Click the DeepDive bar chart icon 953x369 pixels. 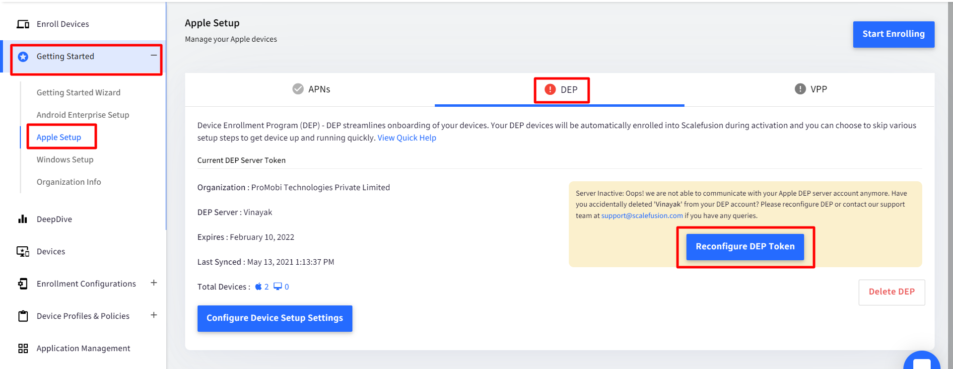coord(23,219)
